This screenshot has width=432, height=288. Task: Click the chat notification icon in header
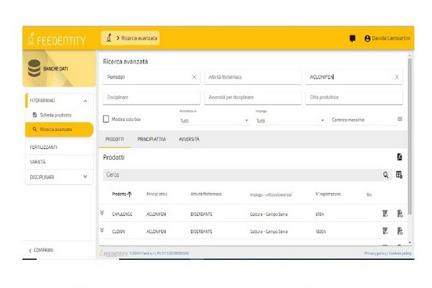[x=352, y=38]
